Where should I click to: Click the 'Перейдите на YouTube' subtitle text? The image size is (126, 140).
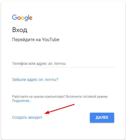pos(36,40)
